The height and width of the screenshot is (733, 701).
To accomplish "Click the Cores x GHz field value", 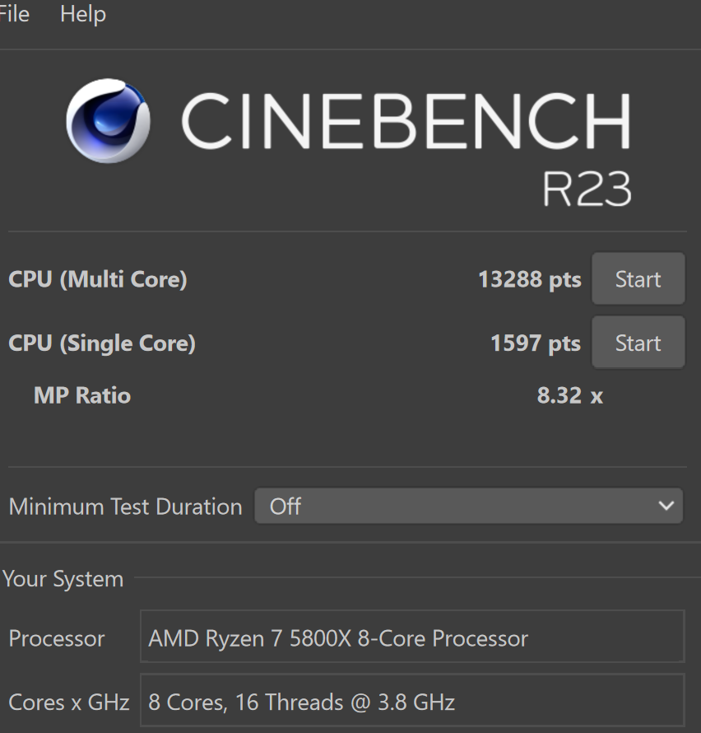I will pyautogui.click(x=411, y=702).
